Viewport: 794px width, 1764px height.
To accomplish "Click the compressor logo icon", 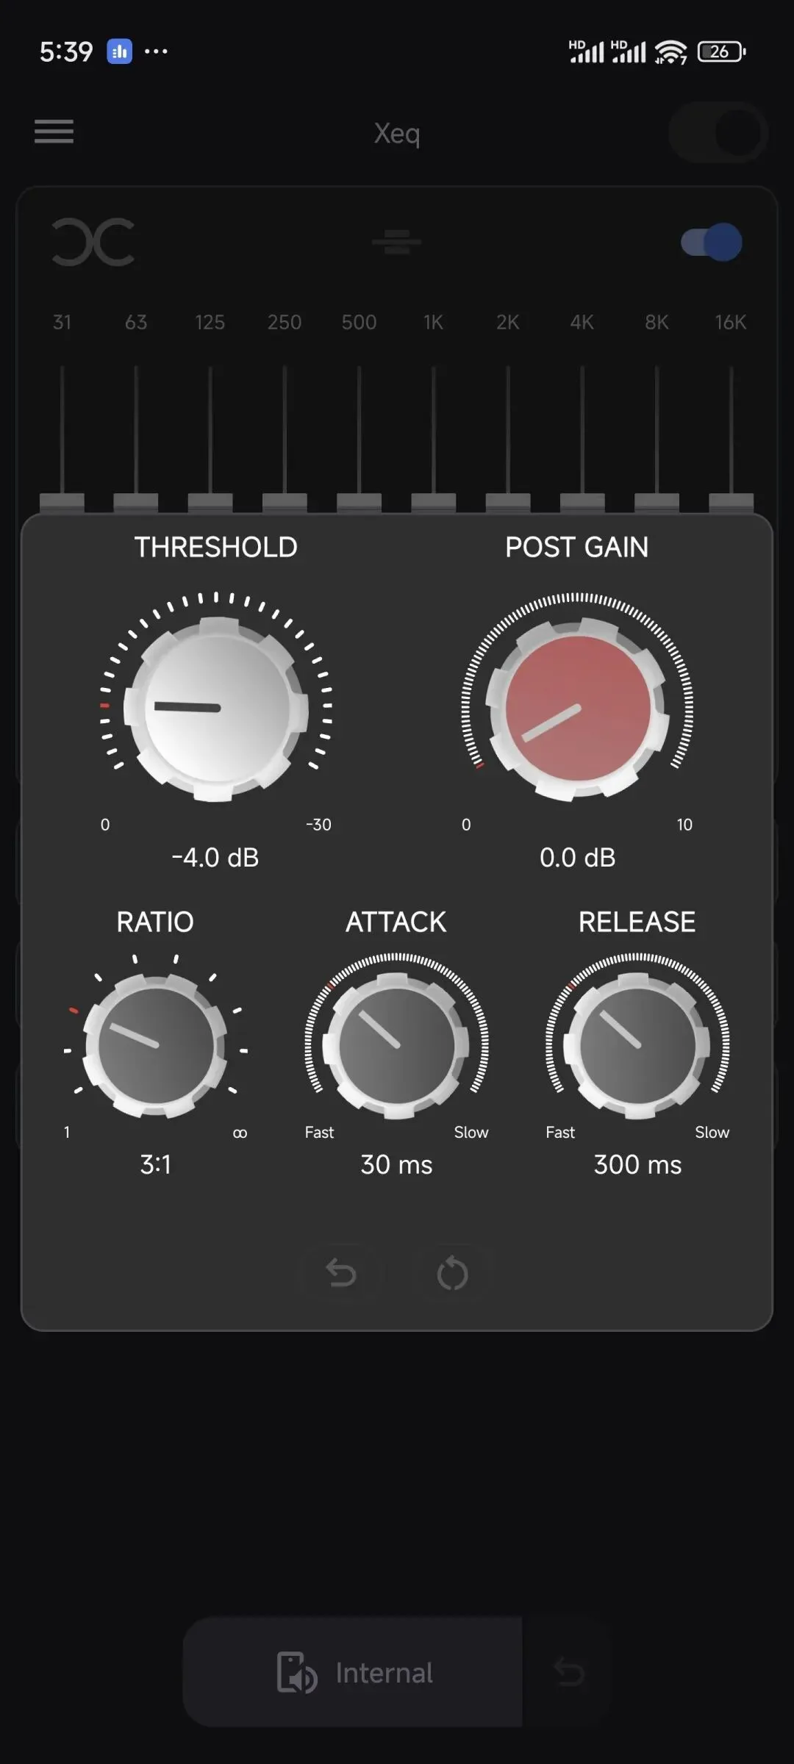I will [93, 242].
